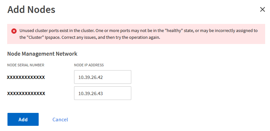The height and width of the screenshot is (131, 270).
Task: Focus the IP field containing 10.39.26.43
Action: [x=102, y=93]
